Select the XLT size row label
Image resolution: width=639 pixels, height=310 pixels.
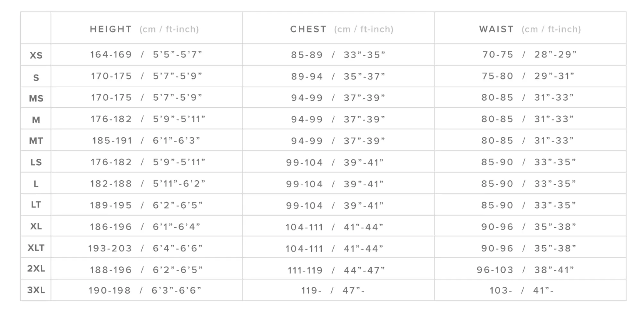[36, 248]
